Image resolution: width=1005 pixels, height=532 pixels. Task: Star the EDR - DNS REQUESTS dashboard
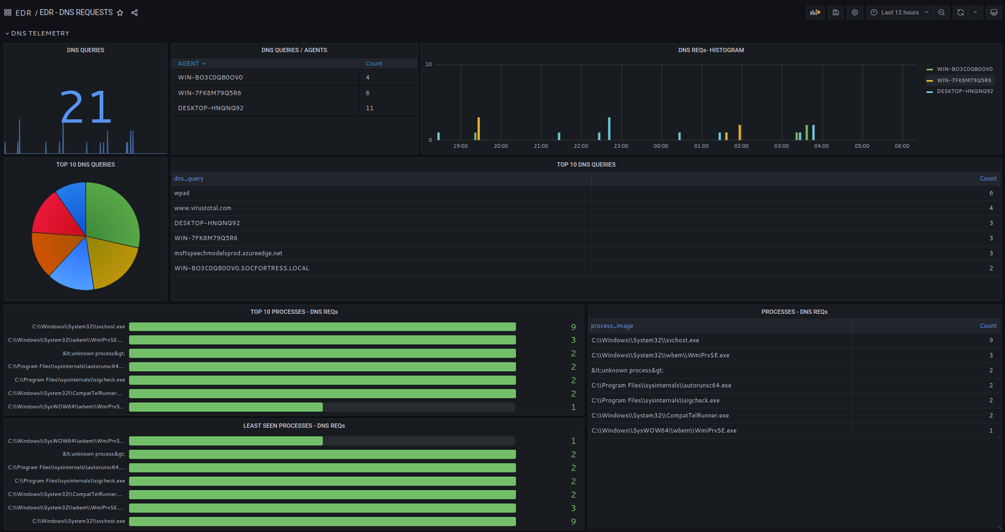[x=120, y=13]
